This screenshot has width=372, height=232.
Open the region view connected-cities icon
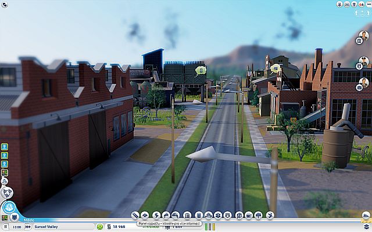tap(7, 193)
